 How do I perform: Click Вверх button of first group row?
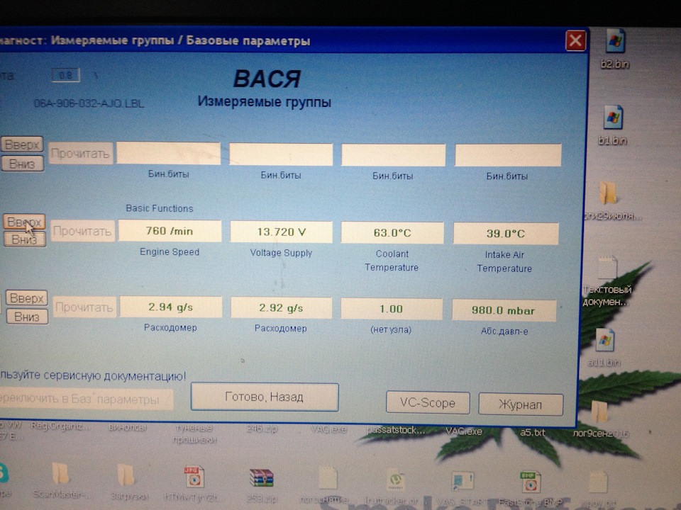(x=22, y=144)
